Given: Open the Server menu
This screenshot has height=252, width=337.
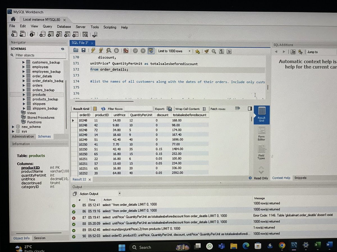Looking at the screenshot, I should tap(81, 27).
